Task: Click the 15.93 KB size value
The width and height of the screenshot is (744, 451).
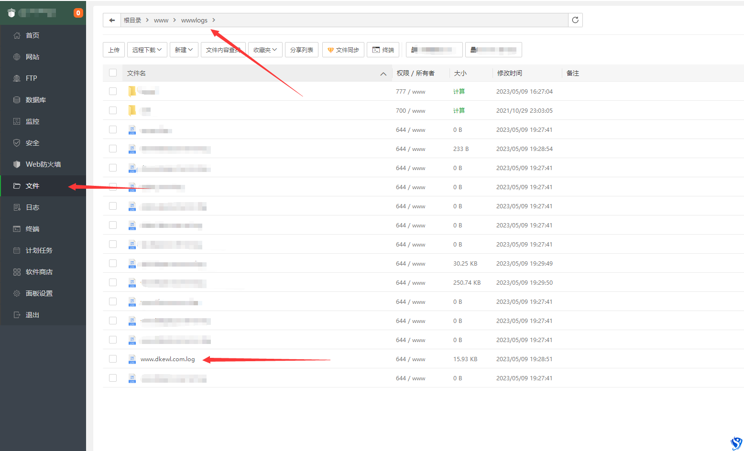Action: tap(465, 359)
